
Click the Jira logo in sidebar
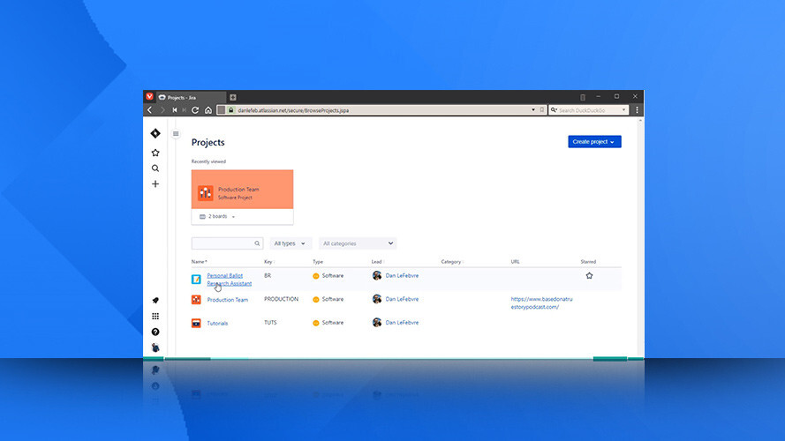coord(155,133)
